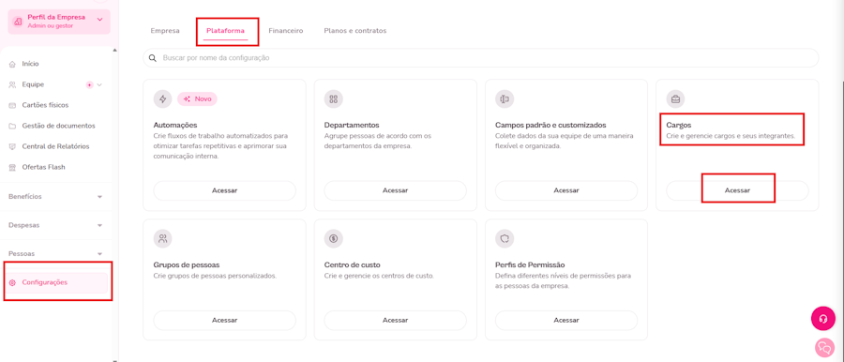The width and height of the screenshot is (844, 362).
Task: Click the Início home icon in sidebar
Action: coord(12,64)
